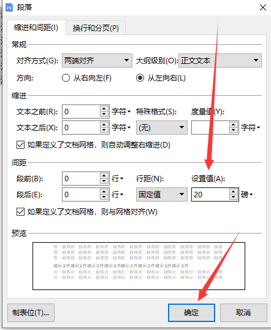Screen dimensions: 271x330
Task: Toggle 则自动调整右缩进(D) checkbox
Action: pos(20,145)
